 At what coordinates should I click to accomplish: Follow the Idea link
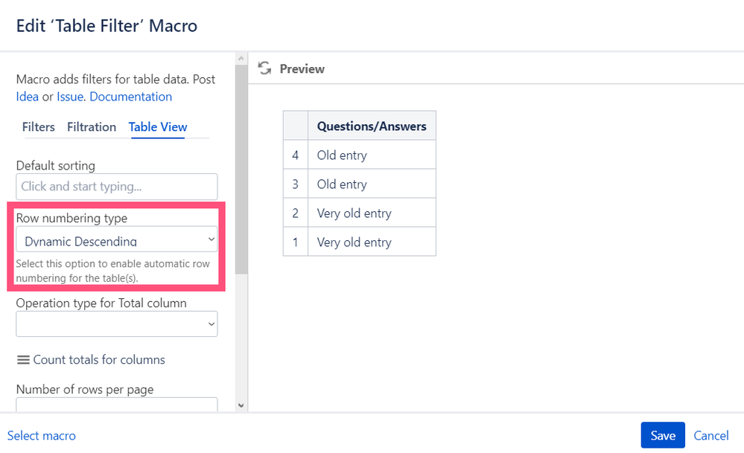(x=27, y=97)
